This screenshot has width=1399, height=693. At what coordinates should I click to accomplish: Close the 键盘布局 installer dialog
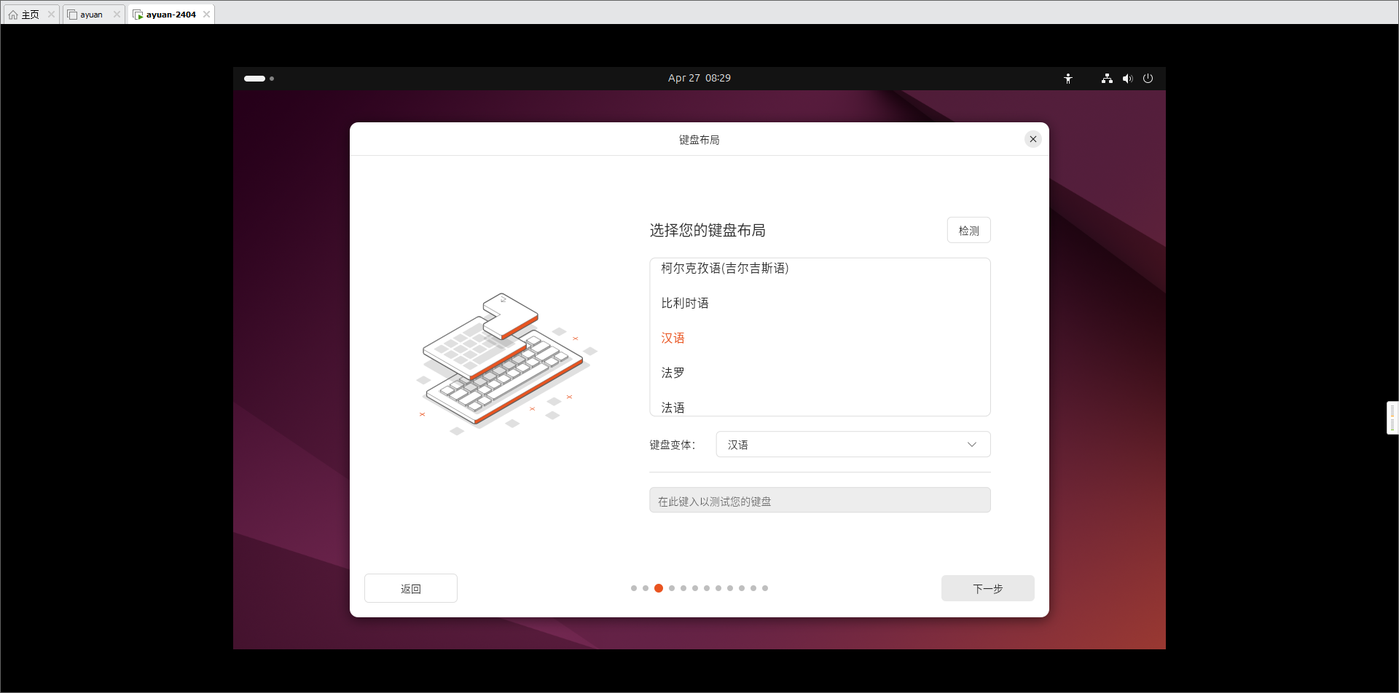tap(1033, 139)
